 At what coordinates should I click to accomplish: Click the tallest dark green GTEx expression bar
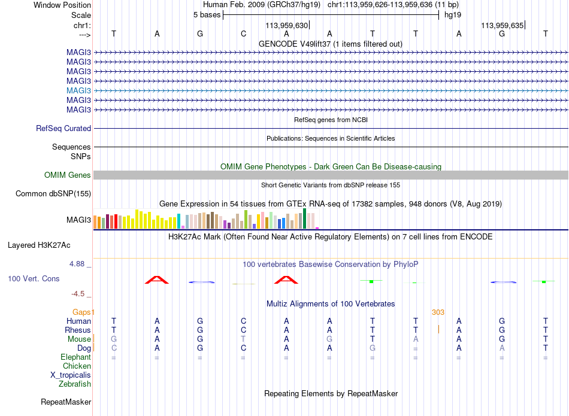(305, 218)
